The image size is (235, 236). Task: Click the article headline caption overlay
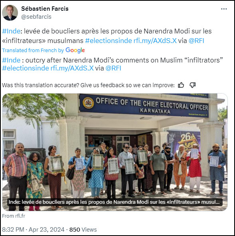point(115,202)
